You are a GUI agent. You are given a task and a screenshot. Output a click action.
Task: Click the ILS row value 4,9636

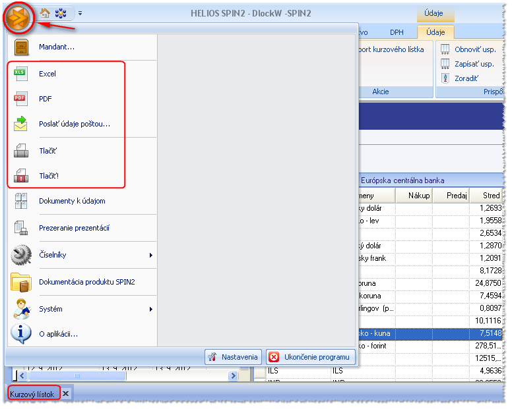click(x=490, y=371)
